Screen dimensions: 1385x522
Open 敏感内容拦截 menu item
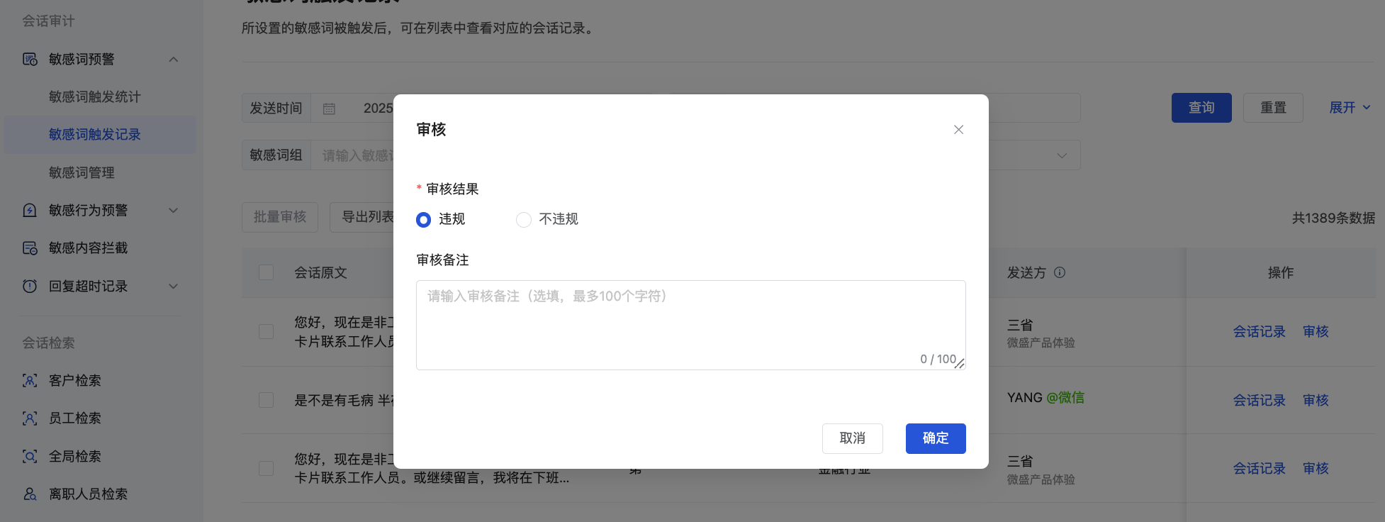click(x=89, y=248)
